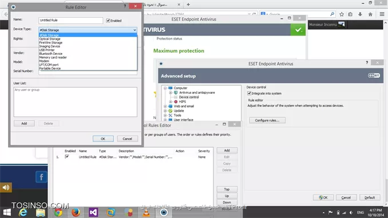Click browser search magnifier icon
This screenshot has height=218, width=388.
coord(332,14)
